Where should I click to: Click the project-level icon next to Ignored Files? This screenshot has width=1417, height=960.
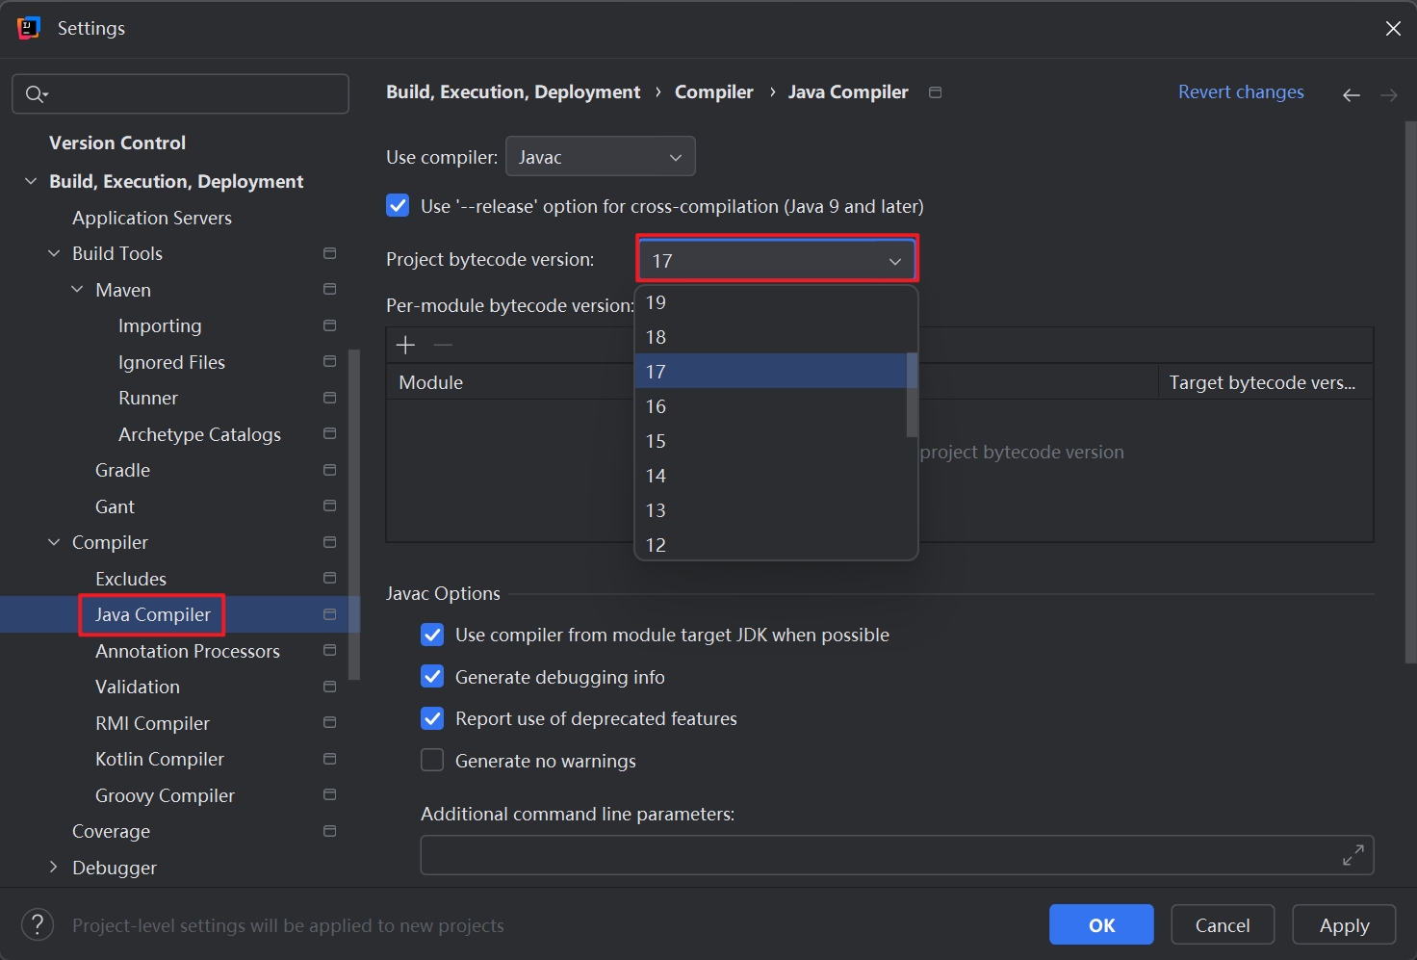pyautogui.click(x=330, y=361)
